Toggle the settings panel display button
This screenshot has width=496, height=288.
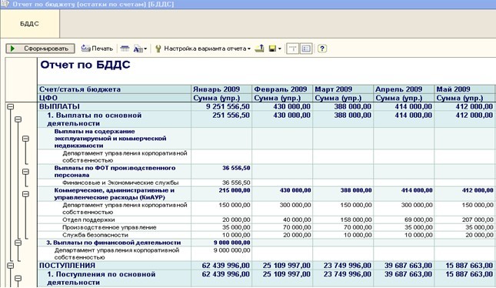click(306, 49)
